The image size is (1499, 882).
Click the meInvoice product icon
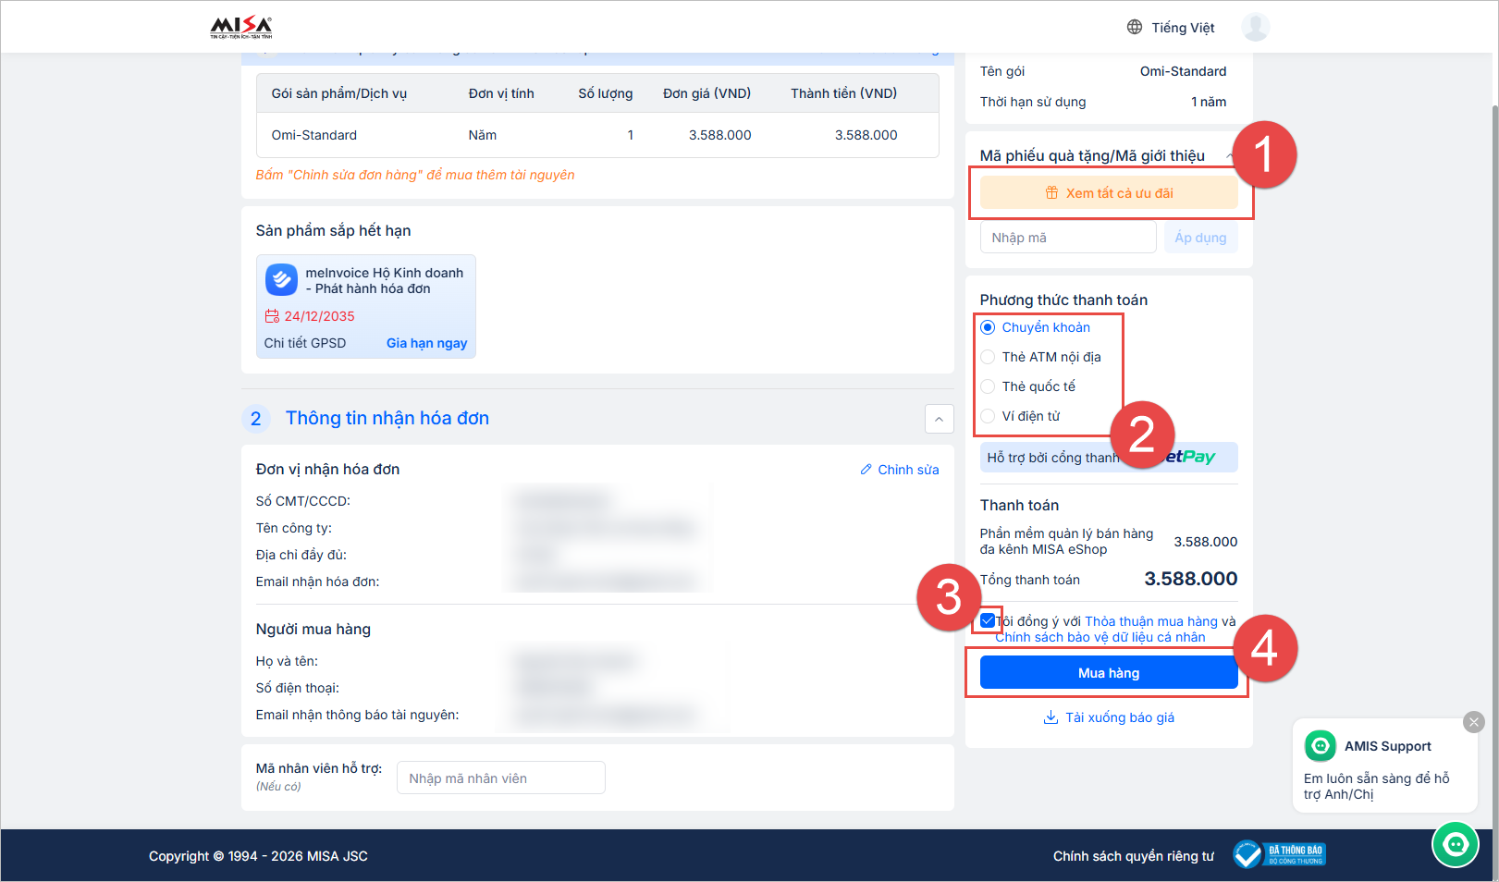coord(281,279)
